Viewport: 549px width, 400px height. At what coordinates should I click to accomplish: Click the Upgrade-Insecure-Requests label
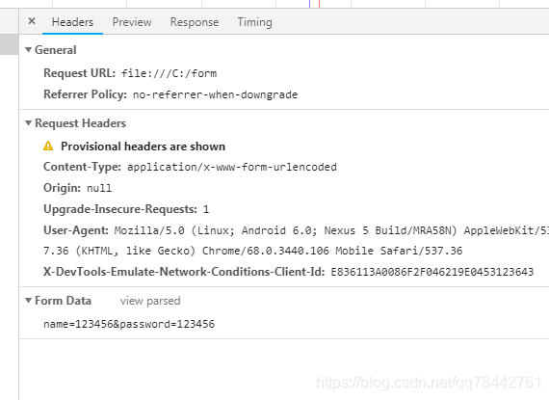120,209
